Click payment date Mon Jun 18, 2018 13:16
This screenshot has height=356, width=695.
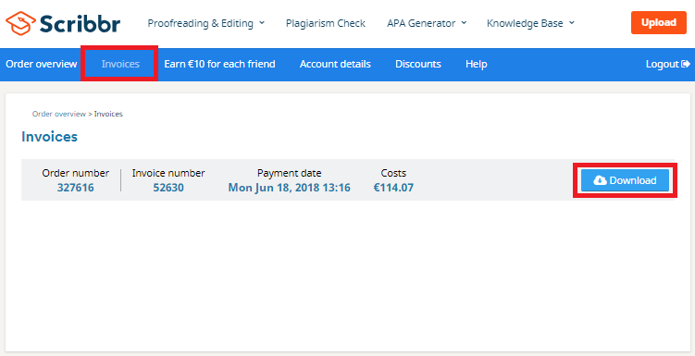click(x=289, y=188)
